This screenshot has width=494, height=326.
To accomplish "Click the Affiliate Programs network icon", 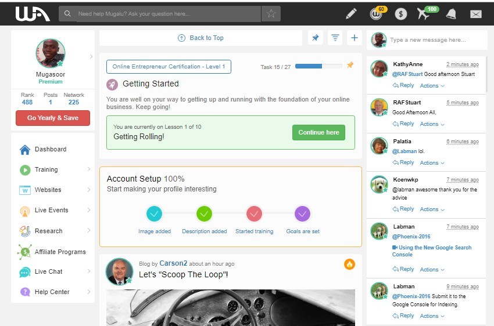I will click(x=25, y=252).
